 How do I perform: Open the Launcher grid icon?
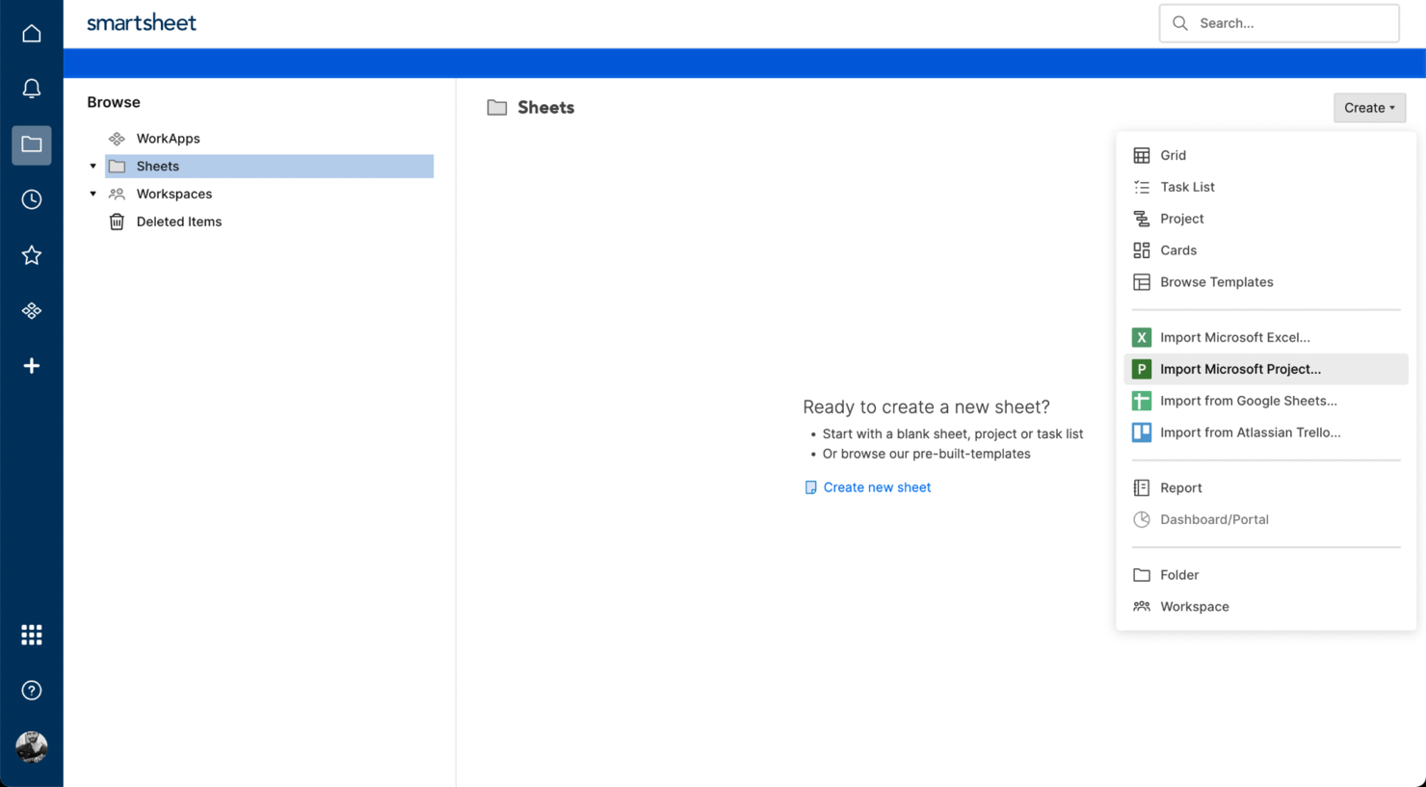pyautogui.click(x=32, y=635)
